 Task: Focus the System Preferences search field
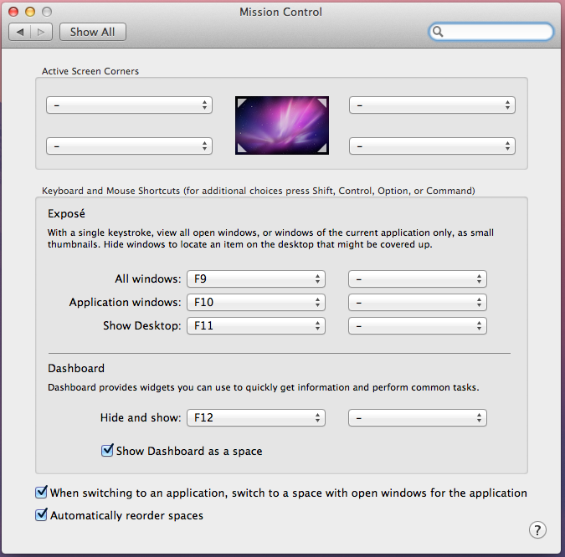(491, 32)
